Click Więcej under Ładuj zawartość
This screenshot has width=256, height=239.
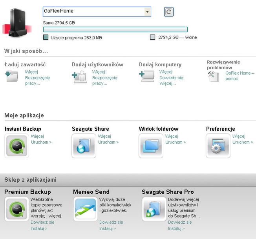click(x=31, y=72)
